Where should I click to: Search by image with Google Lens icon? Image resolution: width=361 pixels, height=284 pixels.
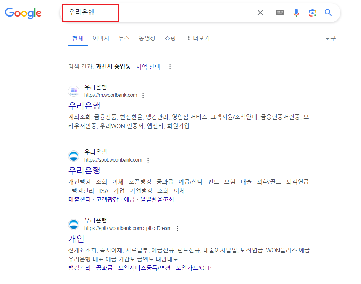point(312,13)
